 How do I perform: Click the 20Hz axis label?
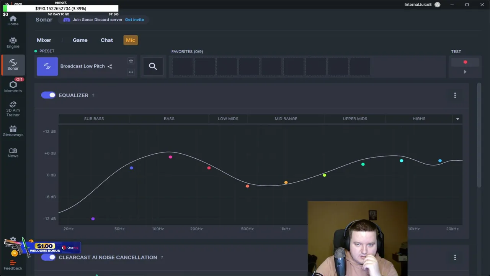coord(69,229)
